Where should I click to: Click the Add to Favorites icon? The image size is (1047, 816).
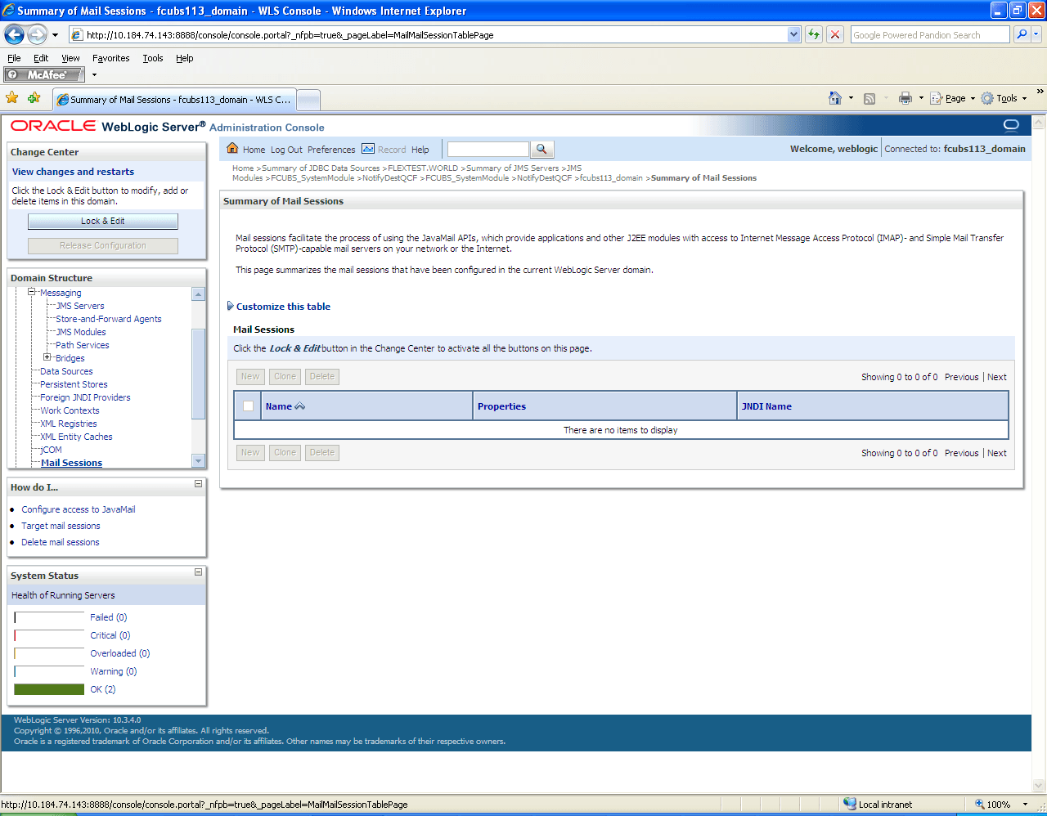(x=34, y=98)
